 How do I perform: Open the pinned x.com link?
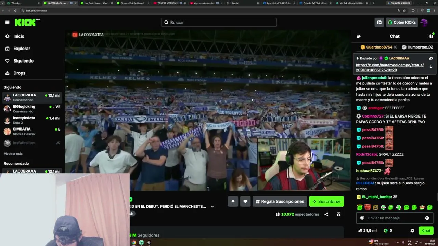click(390, 67)
